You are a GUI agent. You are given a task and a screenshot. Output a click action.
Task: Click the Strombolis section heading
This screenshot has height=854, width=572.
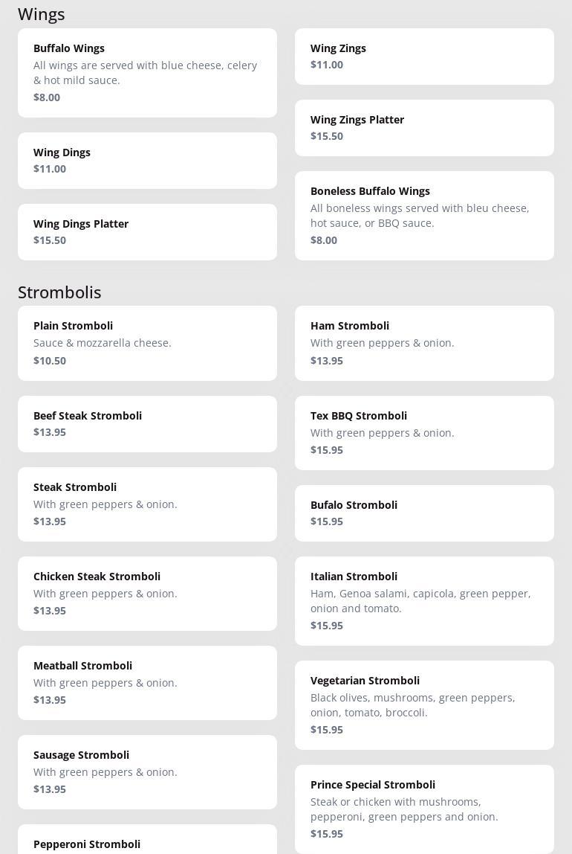(x=59, y=292)
